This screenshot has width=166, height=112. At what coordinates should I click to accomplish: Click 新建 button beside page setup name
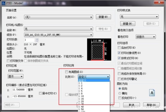coord(103,17)
